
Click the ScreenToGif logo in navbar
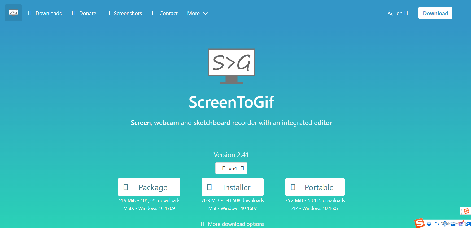(x=13, y=13)
